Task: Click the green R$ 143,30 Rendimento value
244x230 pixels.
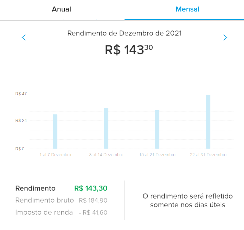Action: click(x=91, y=188)
